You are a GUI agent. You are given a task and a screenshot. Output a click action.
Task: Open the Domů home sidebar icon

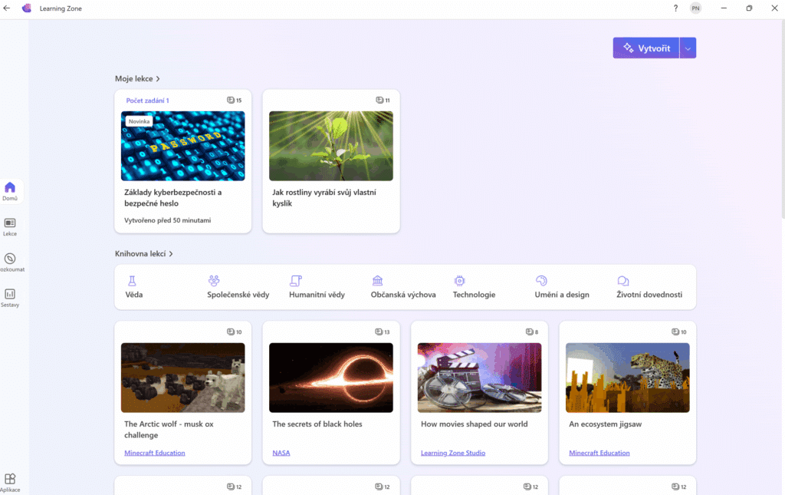point(10,191)
